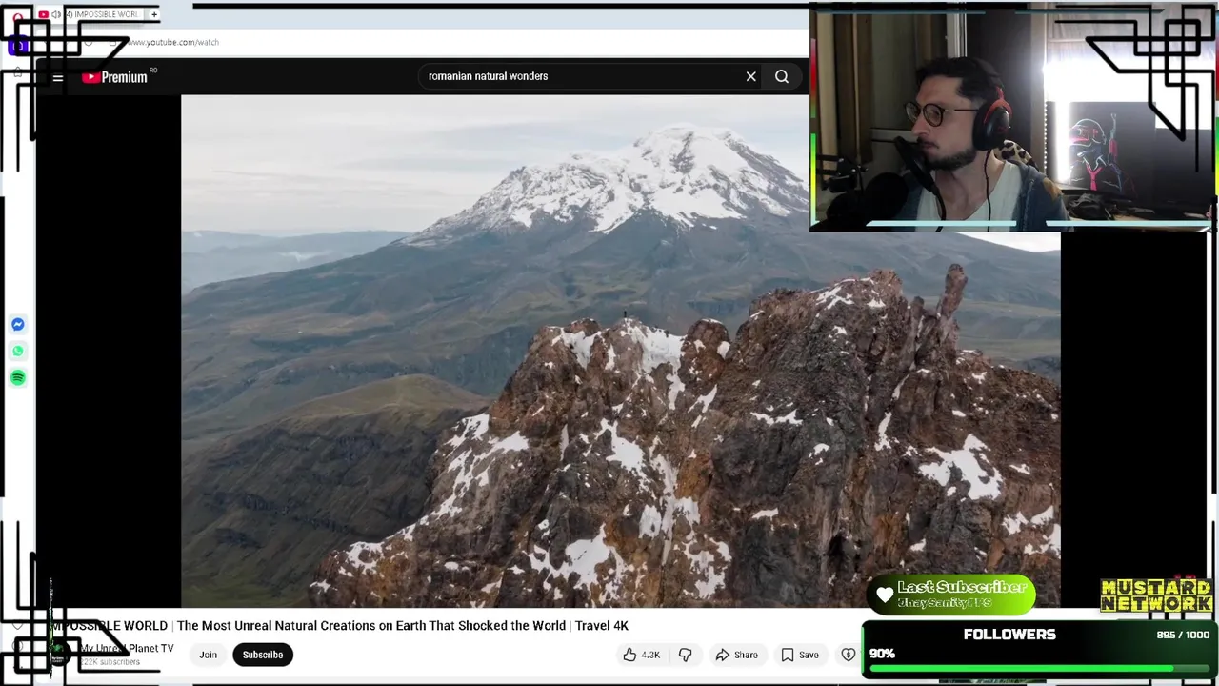Click the '222K subscribers' text
Viewport: 1219px width, 686px height.
click(110, 661)
